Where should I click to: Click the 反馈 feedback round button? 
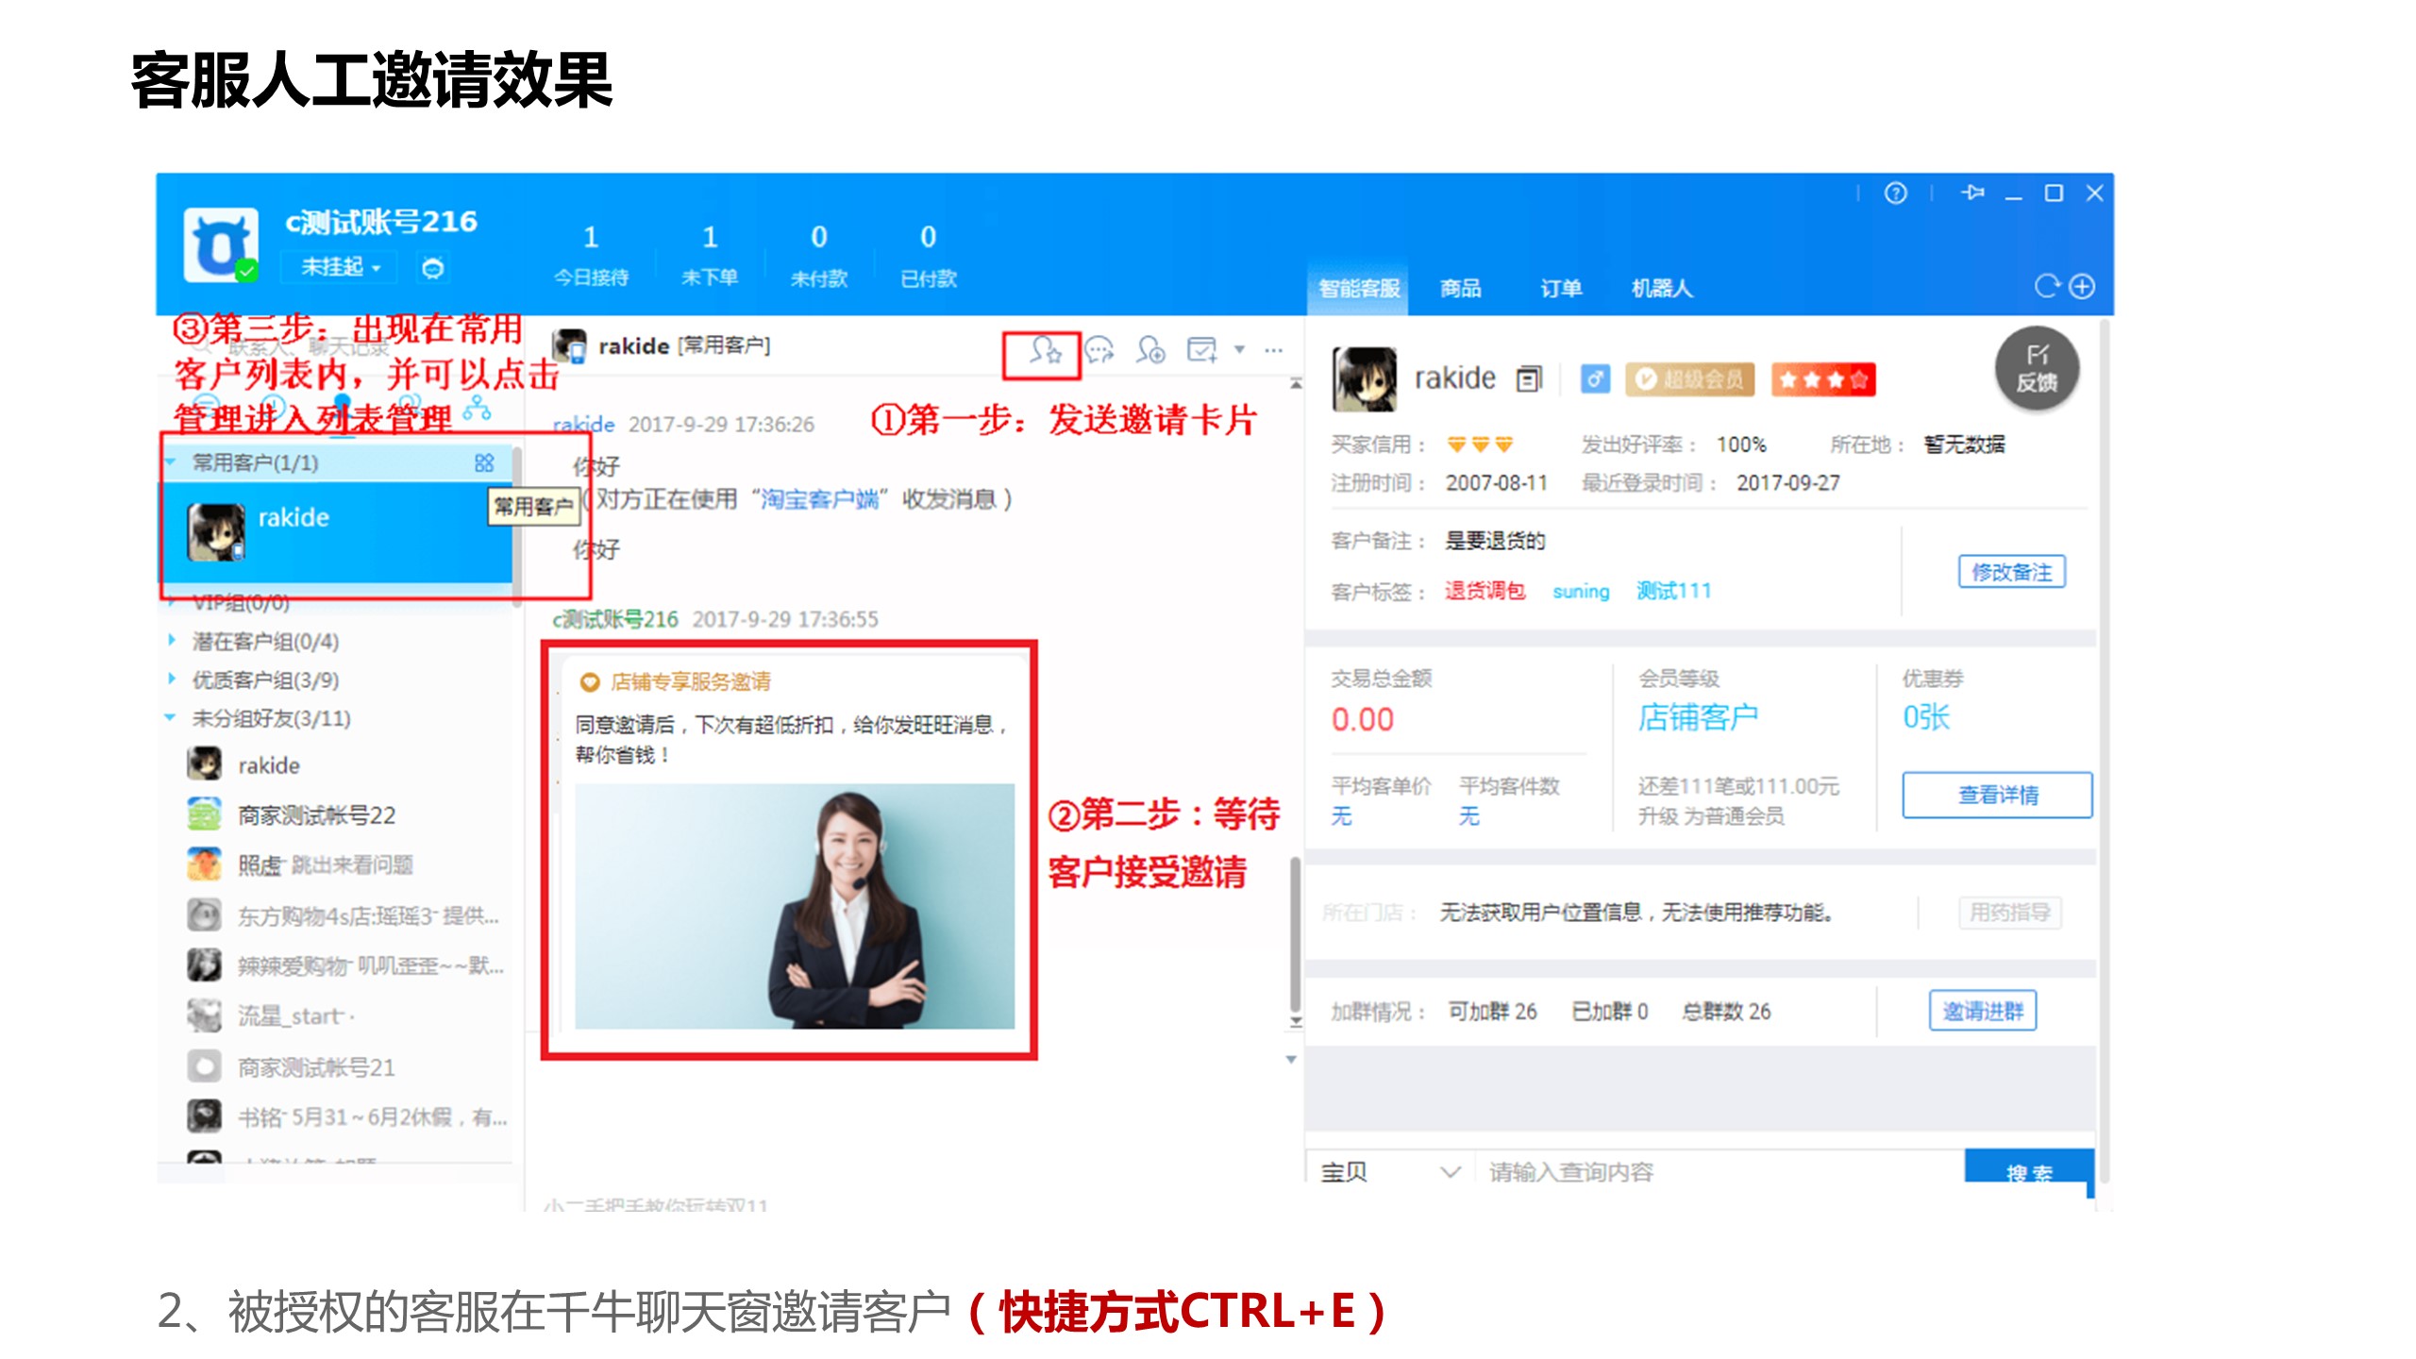[2037, 369]
